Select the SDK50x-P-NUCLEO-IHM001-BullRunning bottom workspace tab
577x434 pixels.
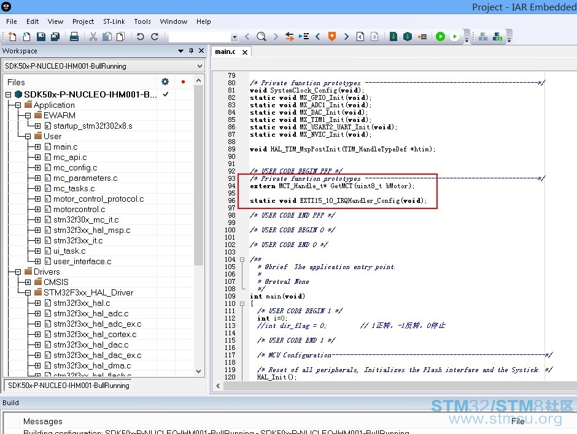[x=69, y=386]
